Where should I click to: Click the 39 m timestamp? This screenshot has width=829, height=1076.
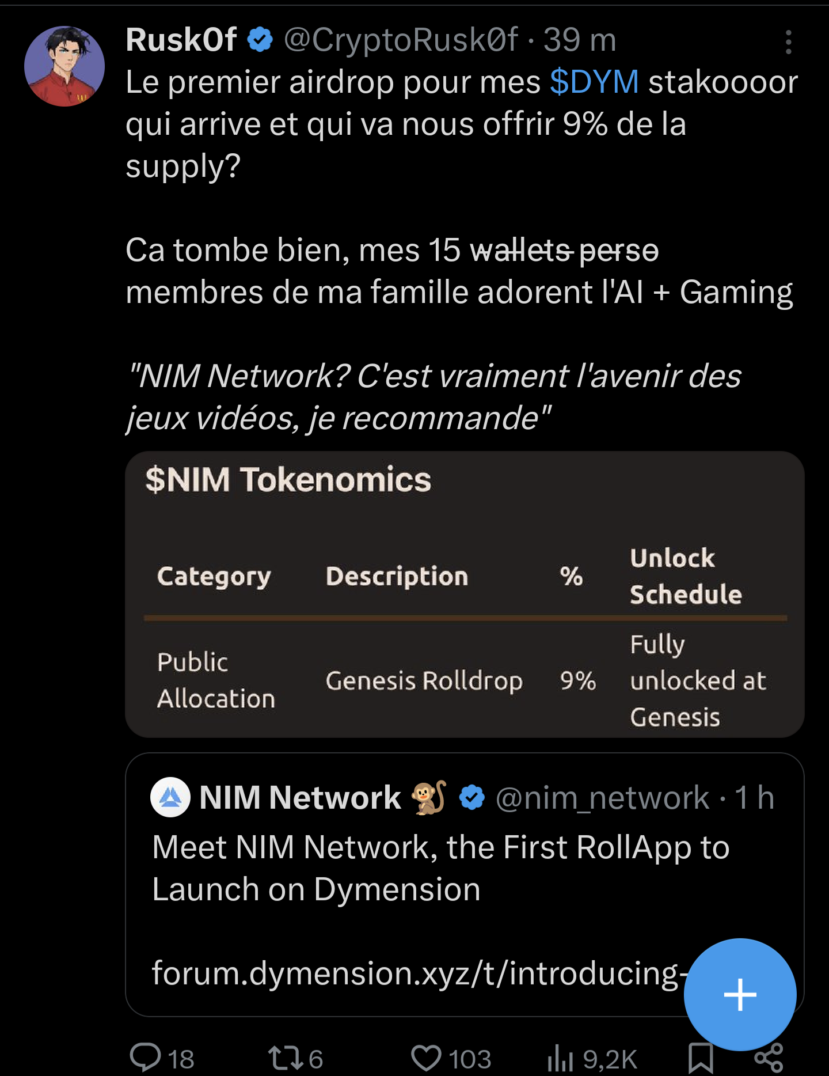[x=579, y=40]
